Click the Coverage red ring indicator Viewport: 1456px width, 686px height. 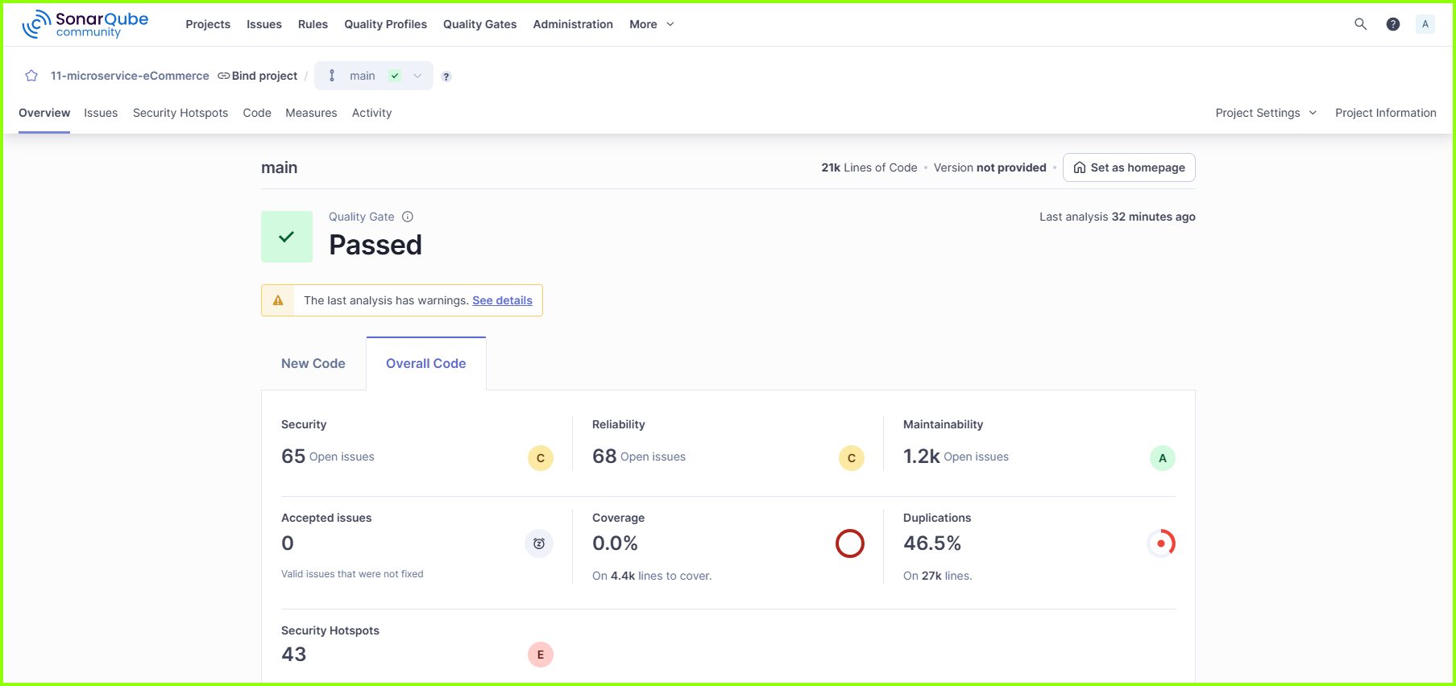click(850, 543)
